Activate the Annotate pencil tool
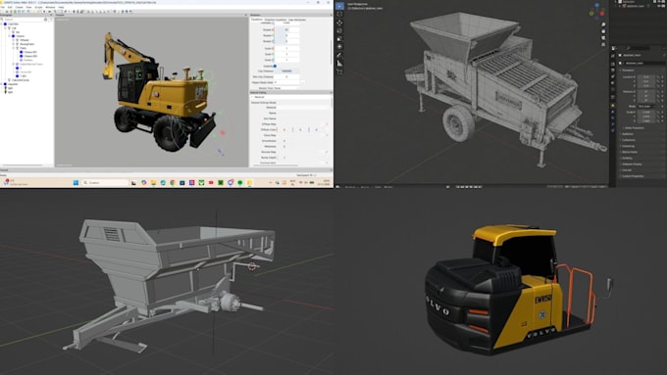Image resolution: width=667 pixels, height=375 pixels. click(x=339, y=55)
